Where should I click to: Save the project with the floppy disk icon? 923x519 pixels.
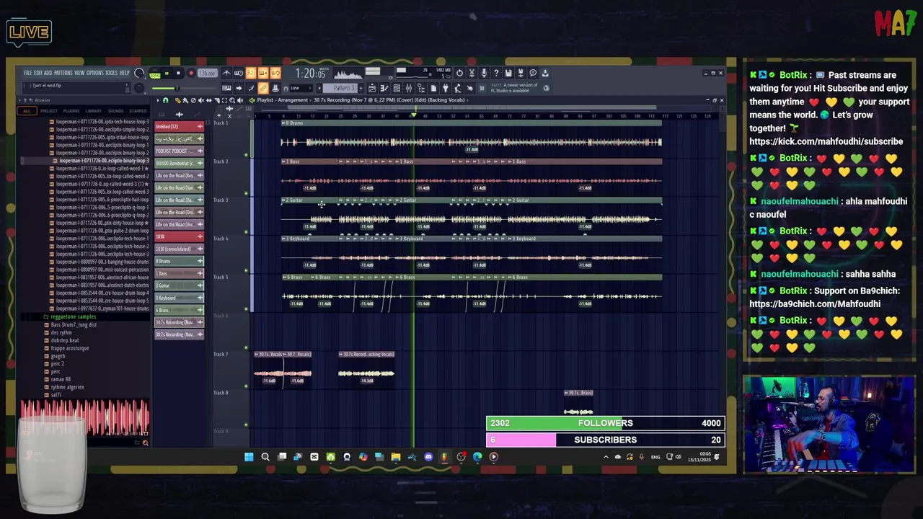pos(509,73)
